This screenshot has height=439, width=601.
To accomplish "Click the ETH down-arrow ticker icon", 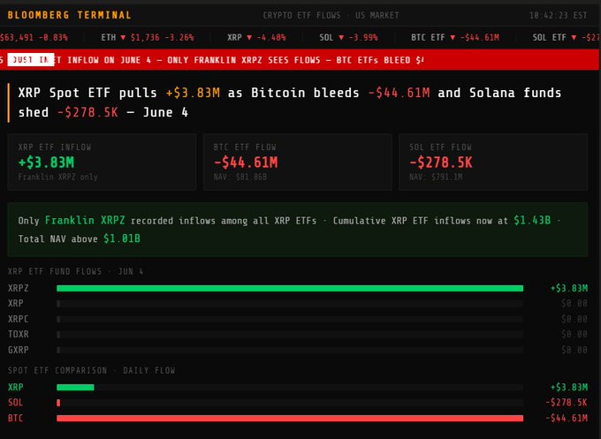I will [123, 38].
